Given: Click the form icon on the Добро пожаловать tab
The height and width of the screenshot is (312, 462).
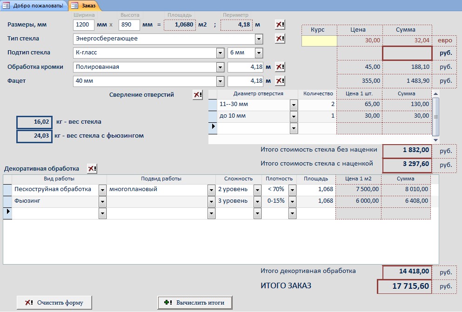Looking at the screenshot, I should [x=6, y=6].
